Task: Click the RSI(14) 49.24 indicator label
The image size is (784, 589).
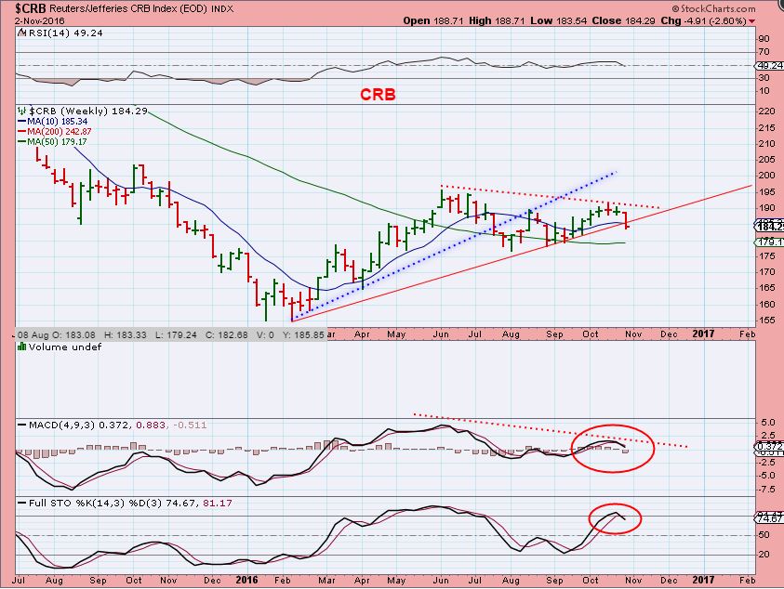Action: pos(65,33)
